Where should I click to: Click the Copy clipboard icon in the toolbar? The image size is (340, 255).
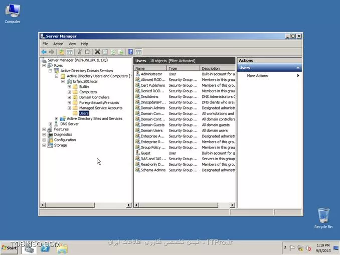coord(87,52)
